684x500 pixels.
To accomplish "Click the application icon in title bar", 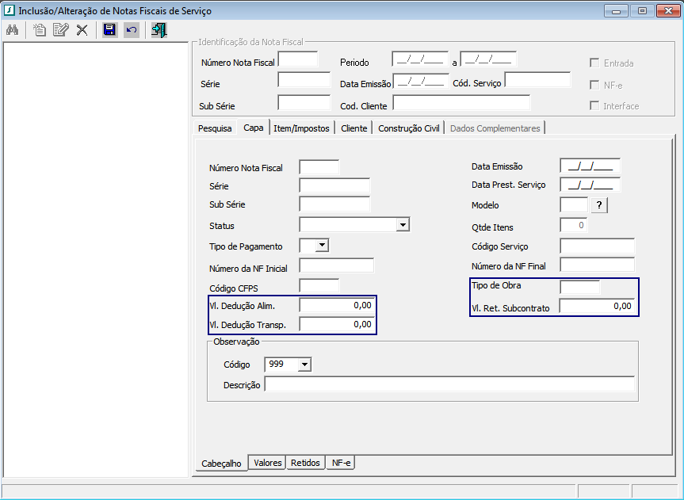I will click(x=10, y=10).
